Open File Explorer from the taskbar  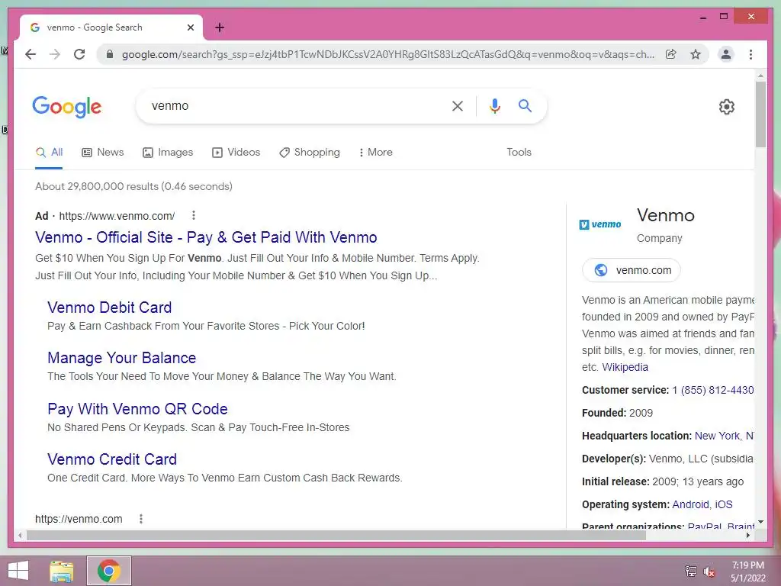coord(62,571)
